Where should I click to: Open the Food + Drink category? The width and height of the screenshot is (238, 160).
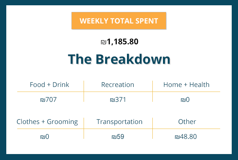[x=49, y=85]
